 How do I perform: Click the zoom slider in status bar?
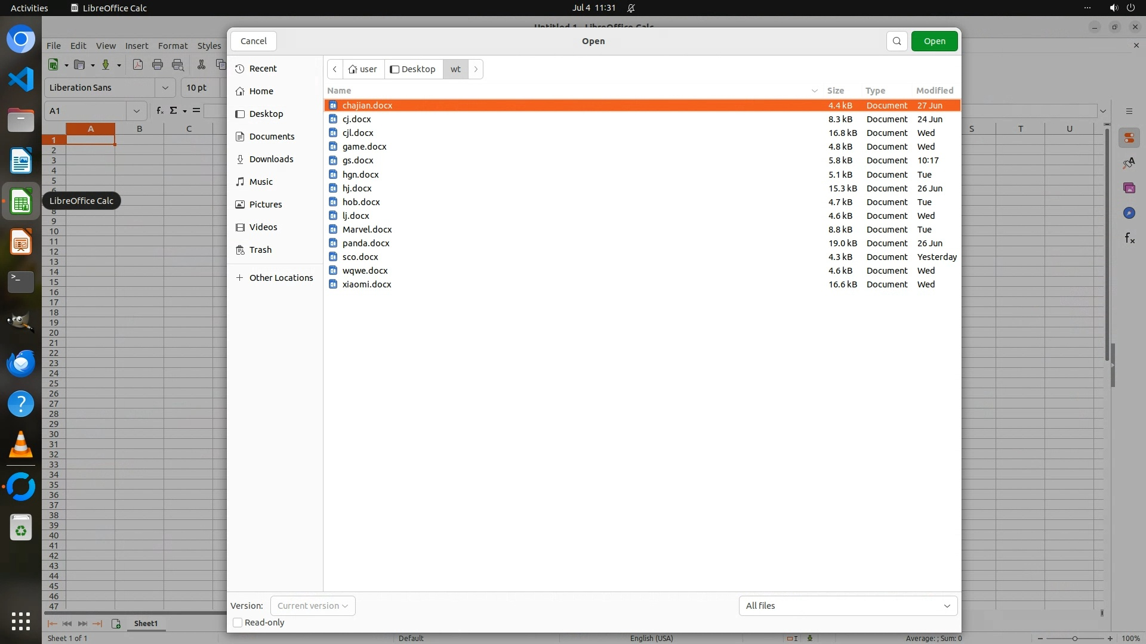tap(1074, 639)
